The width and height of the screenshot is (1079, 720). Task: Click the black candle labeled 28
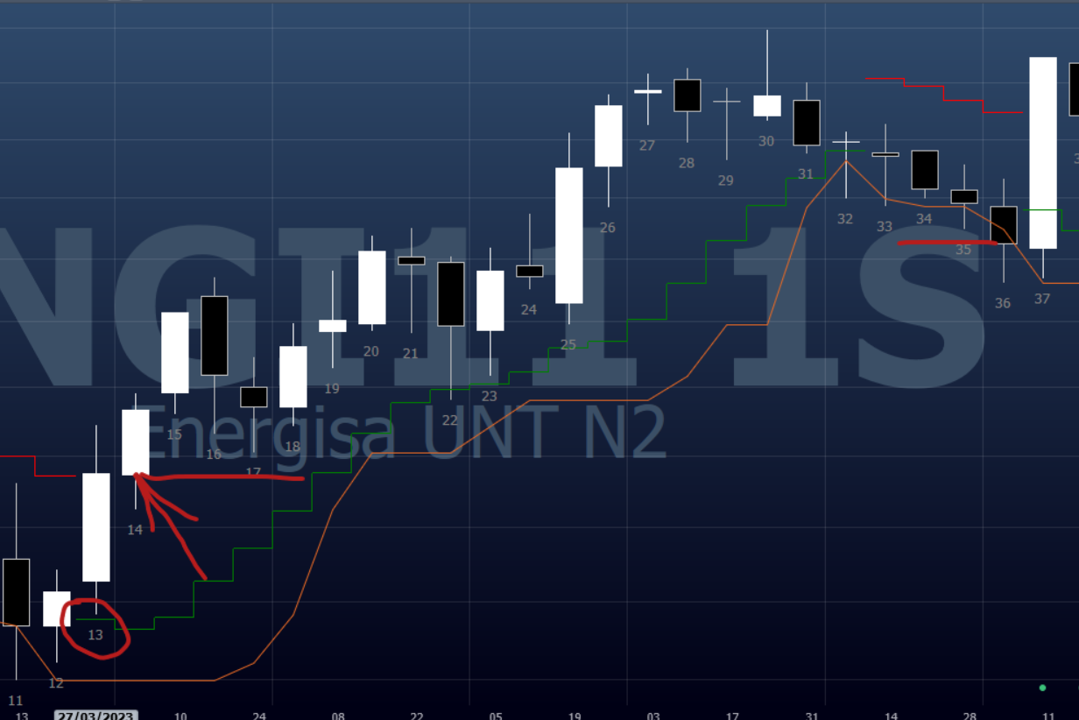click(687, 95)
